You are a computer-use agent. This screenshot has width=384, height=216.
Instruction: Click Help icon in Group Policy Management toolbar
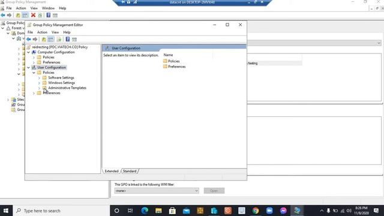(x=49, y=15)
